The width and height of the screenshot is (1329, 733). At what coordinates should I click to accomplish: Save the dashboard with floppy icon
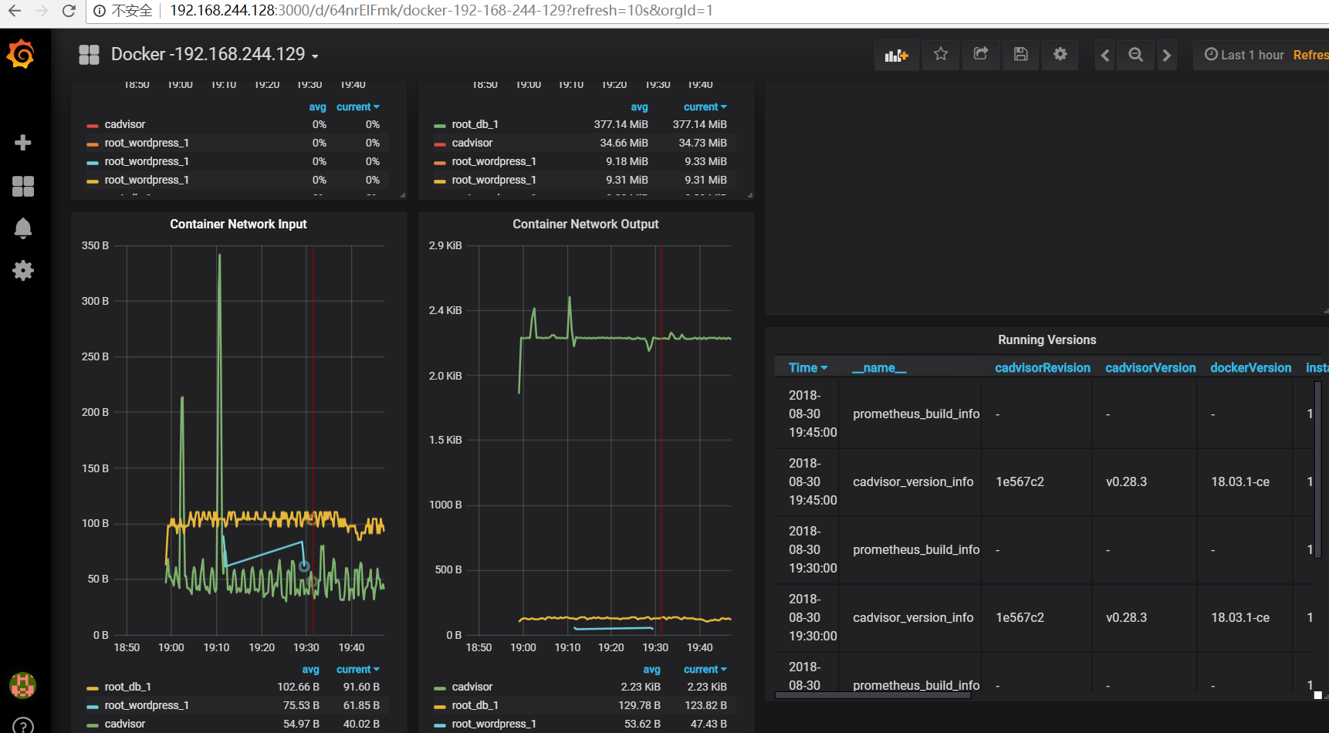1021,54
